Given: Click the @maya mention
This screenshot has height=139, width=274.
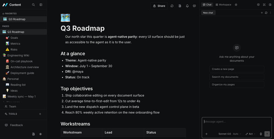Looking at the screenshot, I should pyautogui.click(x=78, y=72).
